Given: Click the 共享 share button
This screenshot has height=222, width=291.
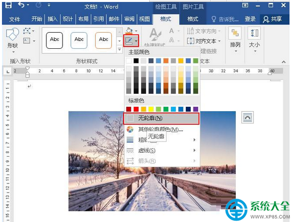Looking at the screenshot, I should coord(272,19).
